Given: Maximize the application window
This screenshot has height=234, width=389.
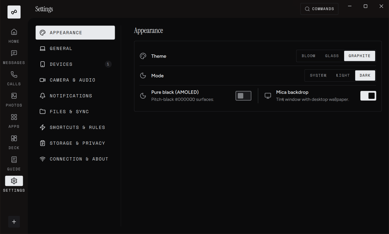Looking at the screenshot, I should [366, 6].
